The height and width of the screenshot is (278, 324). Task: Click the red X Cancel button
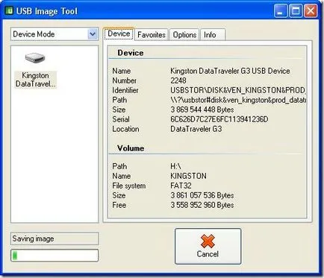point(208,247)
